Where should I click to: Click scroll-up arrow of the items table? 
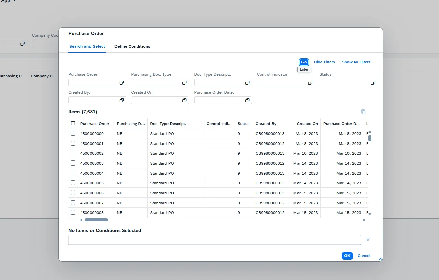point(370,132)
